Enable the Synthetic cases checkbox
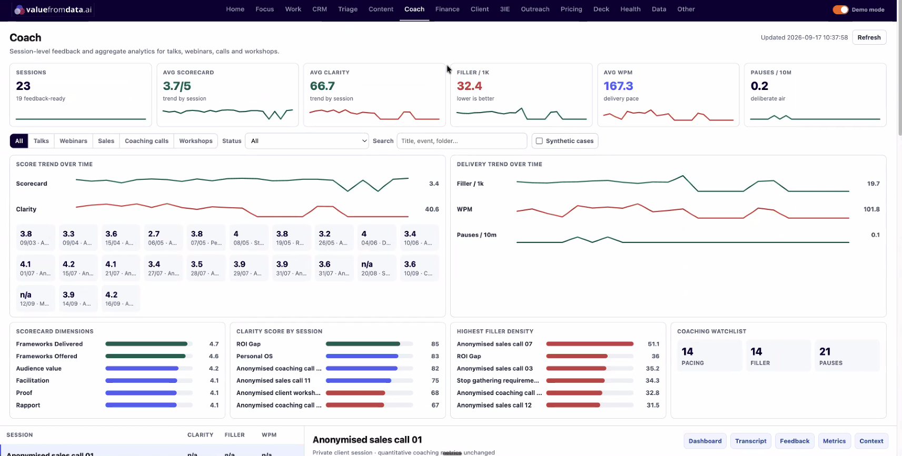Screen dimensions: 902x456 (x=539, y=141)
